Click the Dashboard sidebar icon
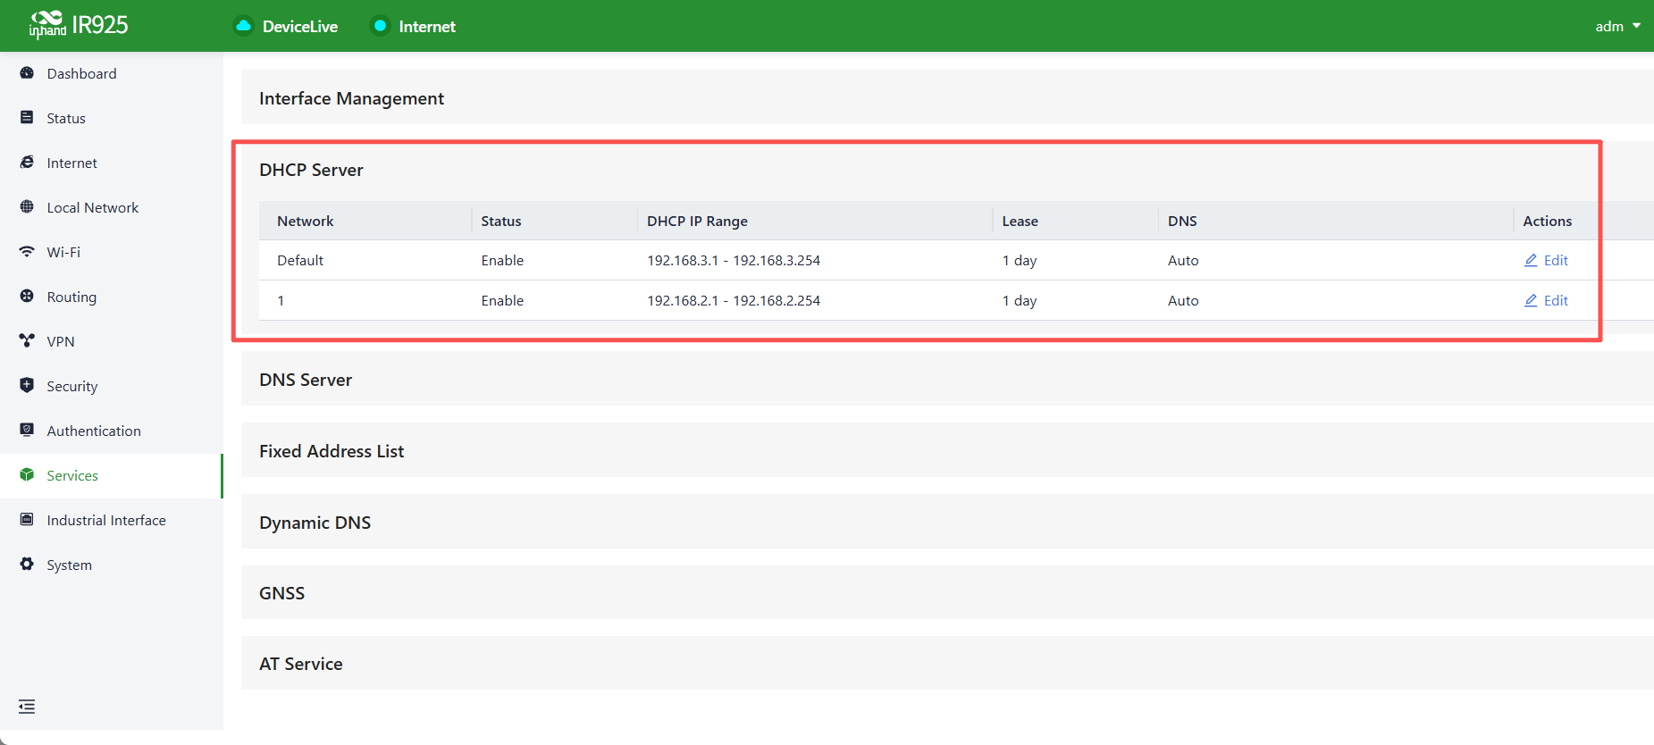 point(27,73)
